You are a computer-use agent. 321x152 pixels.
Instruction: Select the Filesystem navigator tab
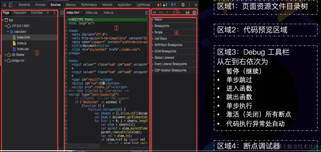pos(20,13)
